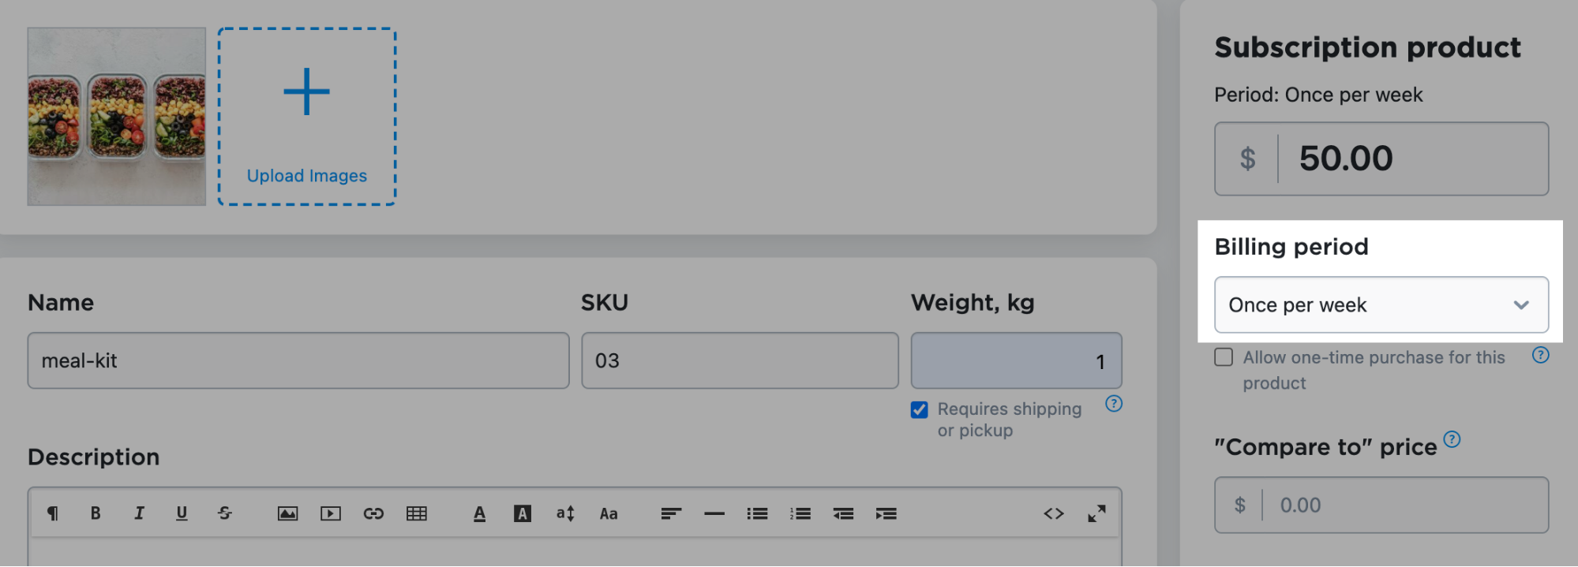Insert a video into the description
The width and height of the screenshot is (1578, 567).
[331, 514]
